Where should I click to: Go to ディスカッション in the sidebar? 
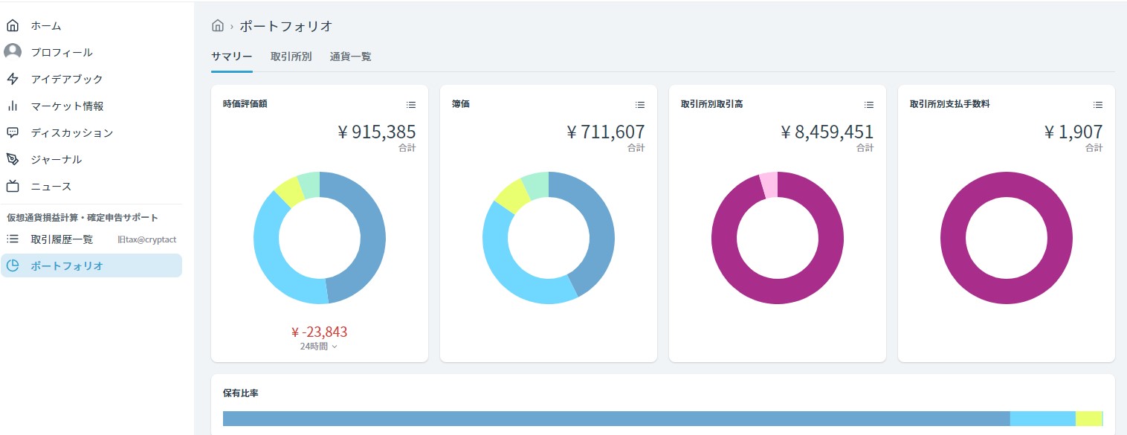tap(71, 133)
